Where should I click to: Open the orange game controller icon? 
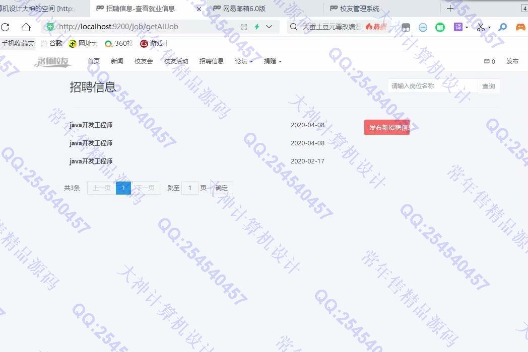click(520, 27)
